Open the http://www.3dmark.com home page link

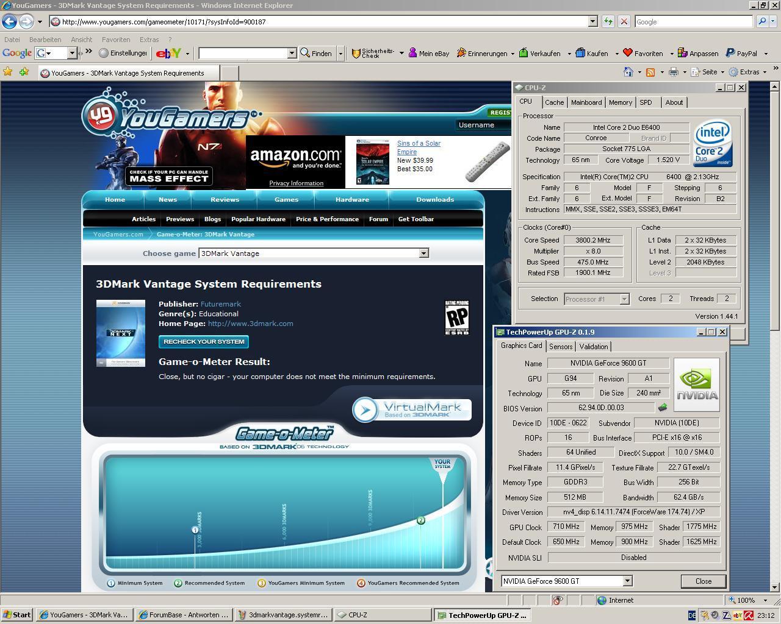(x=250, y=323)
